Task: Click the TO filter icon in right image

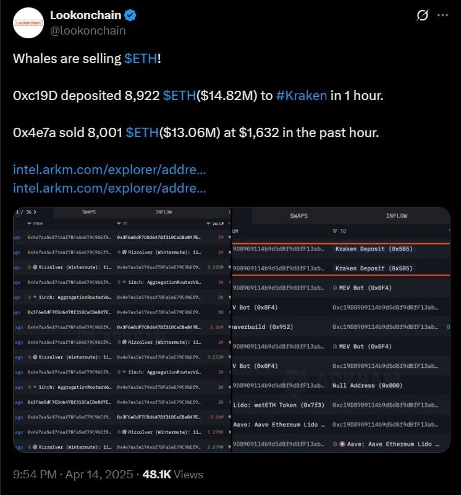Action: coord(335,231)
